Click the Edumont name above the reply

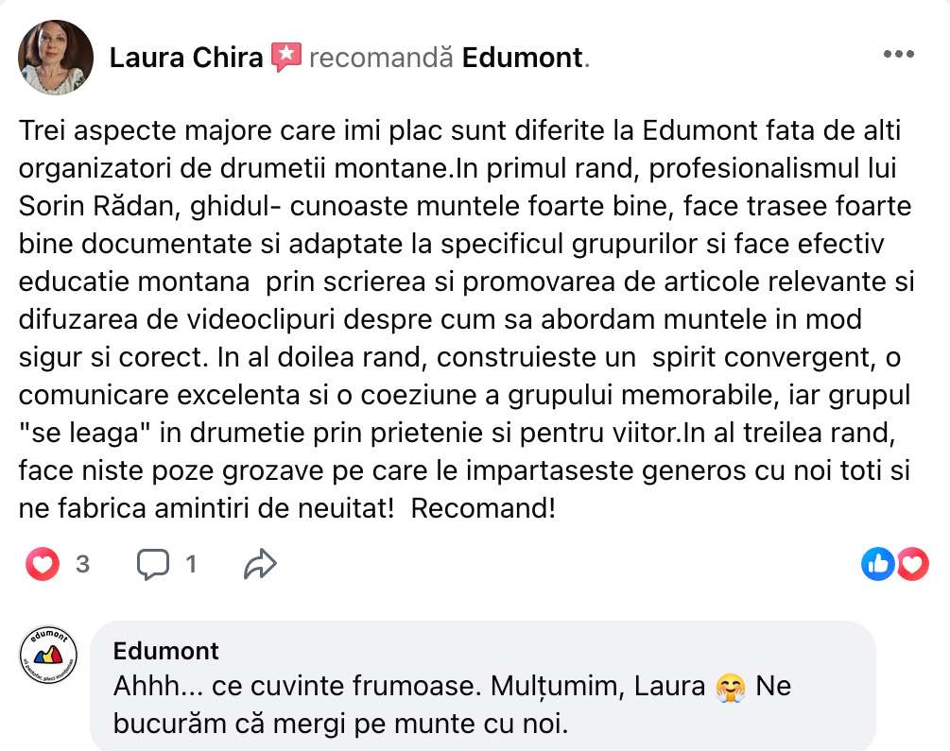click(165, 651)
